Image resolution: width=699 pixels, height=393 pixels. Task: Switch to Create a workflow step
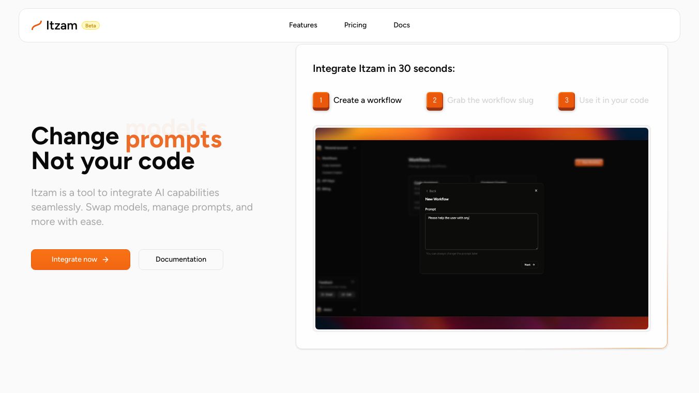368,100
